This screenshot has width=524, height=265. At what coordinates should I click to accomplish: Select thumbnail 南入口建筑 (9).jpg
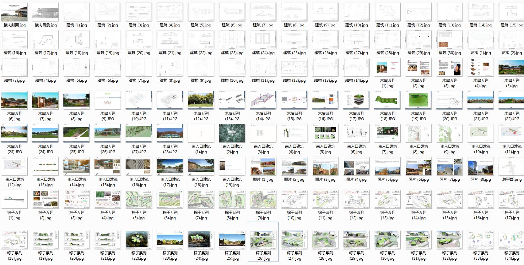coord(450,134)
